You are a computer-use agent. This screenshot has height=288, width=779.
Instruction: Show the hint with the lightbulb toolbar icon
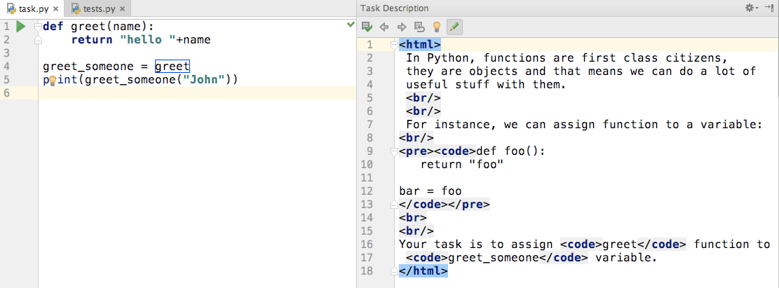pos(437,27)
